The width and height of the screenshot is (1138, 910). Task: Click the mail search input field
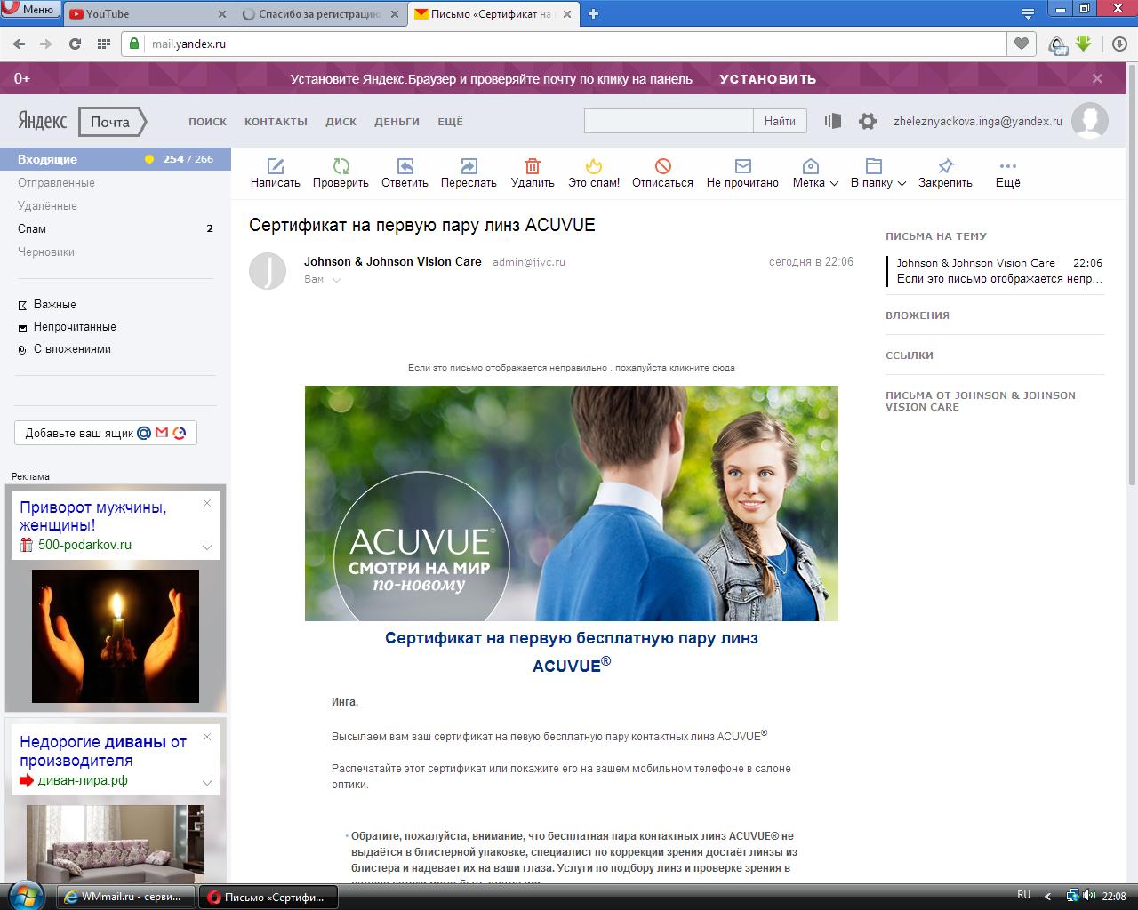669,121
